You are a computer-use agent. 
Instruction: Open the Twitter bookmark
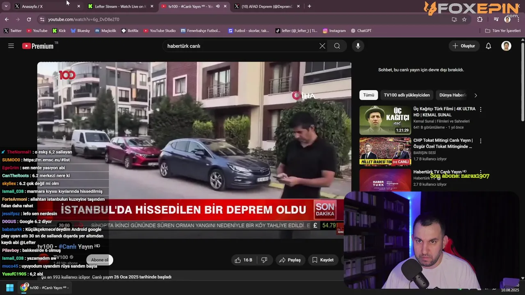pos(13,30)
